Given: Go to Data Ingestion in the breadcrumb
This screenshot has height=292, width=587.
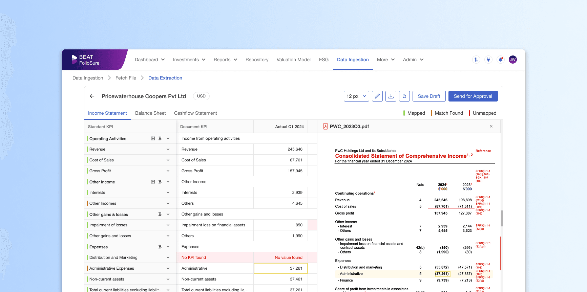Looking at the screenshot, I should [88, 78].
